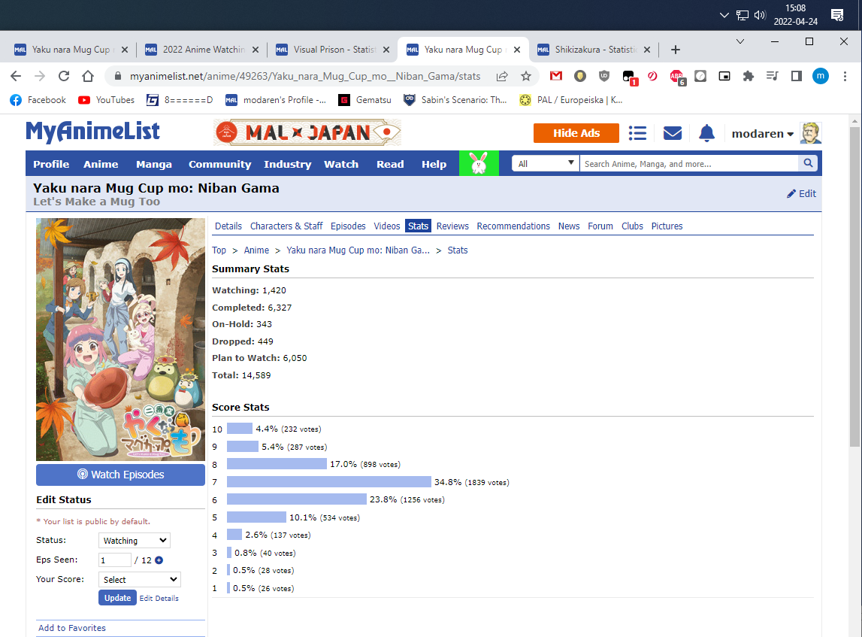Open the Chrome three-dot menu
Screen dimensions: 862x637
[x=845, y=76]
